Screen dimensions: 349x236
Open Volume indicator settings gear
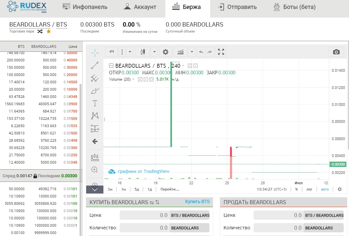click(146, 79)
